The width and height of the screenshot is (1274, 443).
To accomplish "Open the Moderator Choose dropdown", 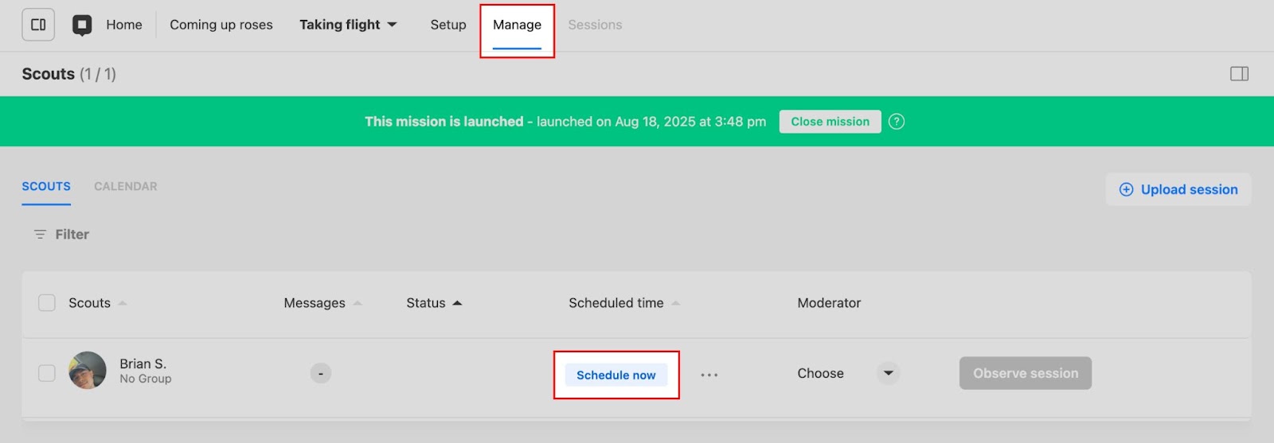I will click(x=888, y=373).
